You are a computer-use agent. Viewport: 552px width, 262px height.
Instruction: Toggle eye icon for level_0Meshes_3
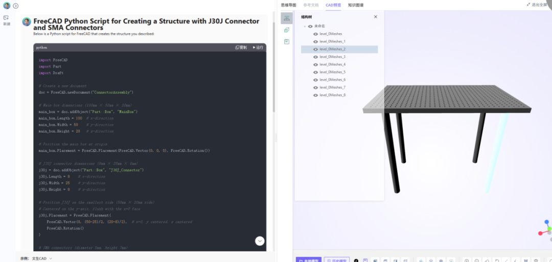click(x=315, y=57)
